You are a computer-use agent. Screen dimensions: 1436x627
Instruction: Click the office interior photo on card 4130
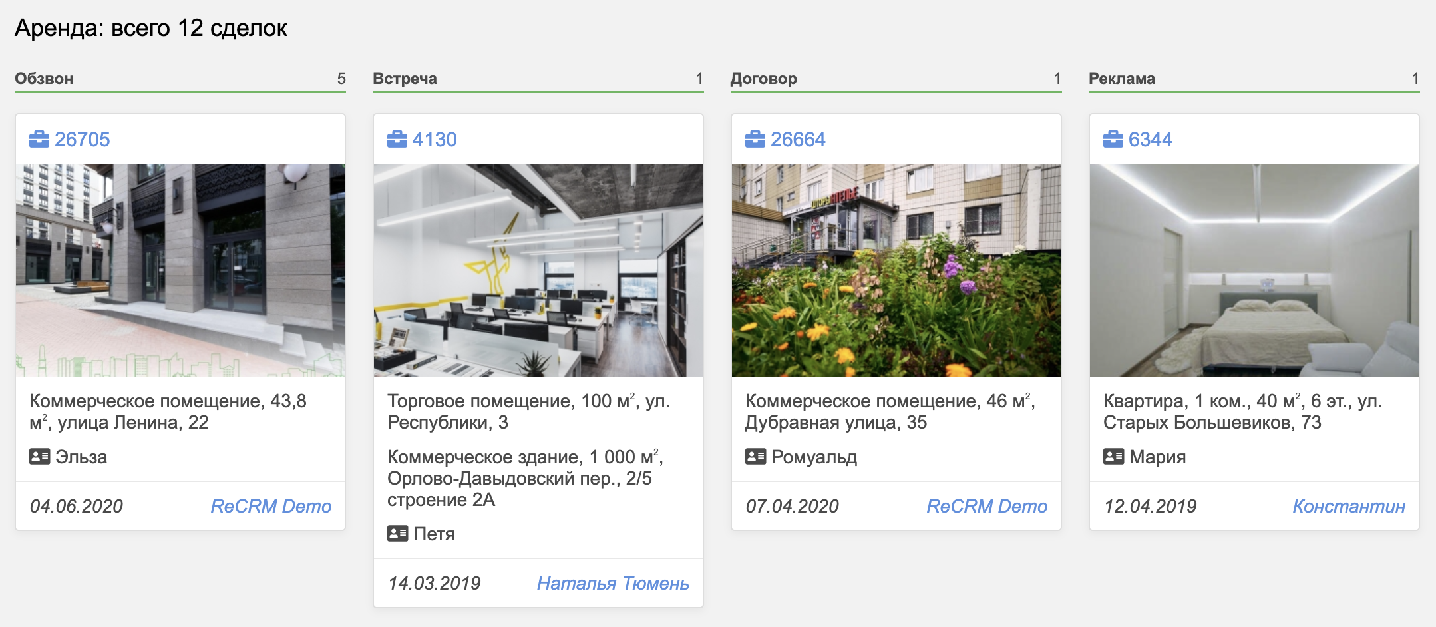click(x=538, y=270)
